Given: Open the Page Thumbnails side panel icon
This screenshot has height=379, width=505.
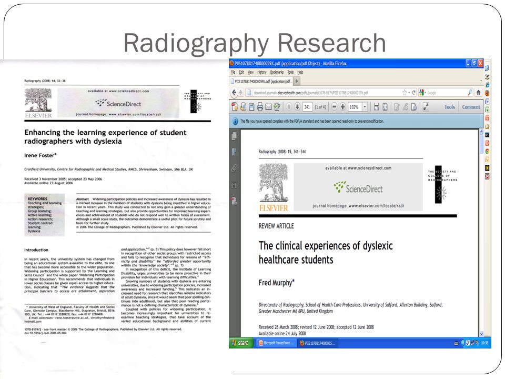Looking at the screenshot, I should [x=234, y=136].
